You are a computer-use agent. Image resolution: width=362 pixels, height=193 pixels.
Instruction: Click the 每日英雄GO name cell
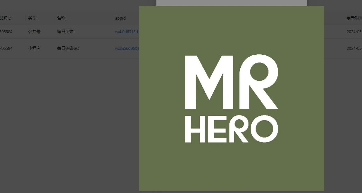click(x=68, y=48)
